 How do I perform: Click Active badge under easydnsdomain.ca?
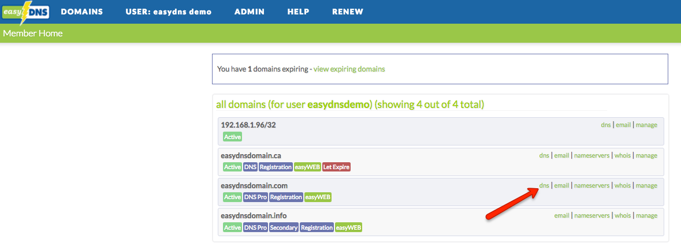pyautogui.click(x=232, y=167)
